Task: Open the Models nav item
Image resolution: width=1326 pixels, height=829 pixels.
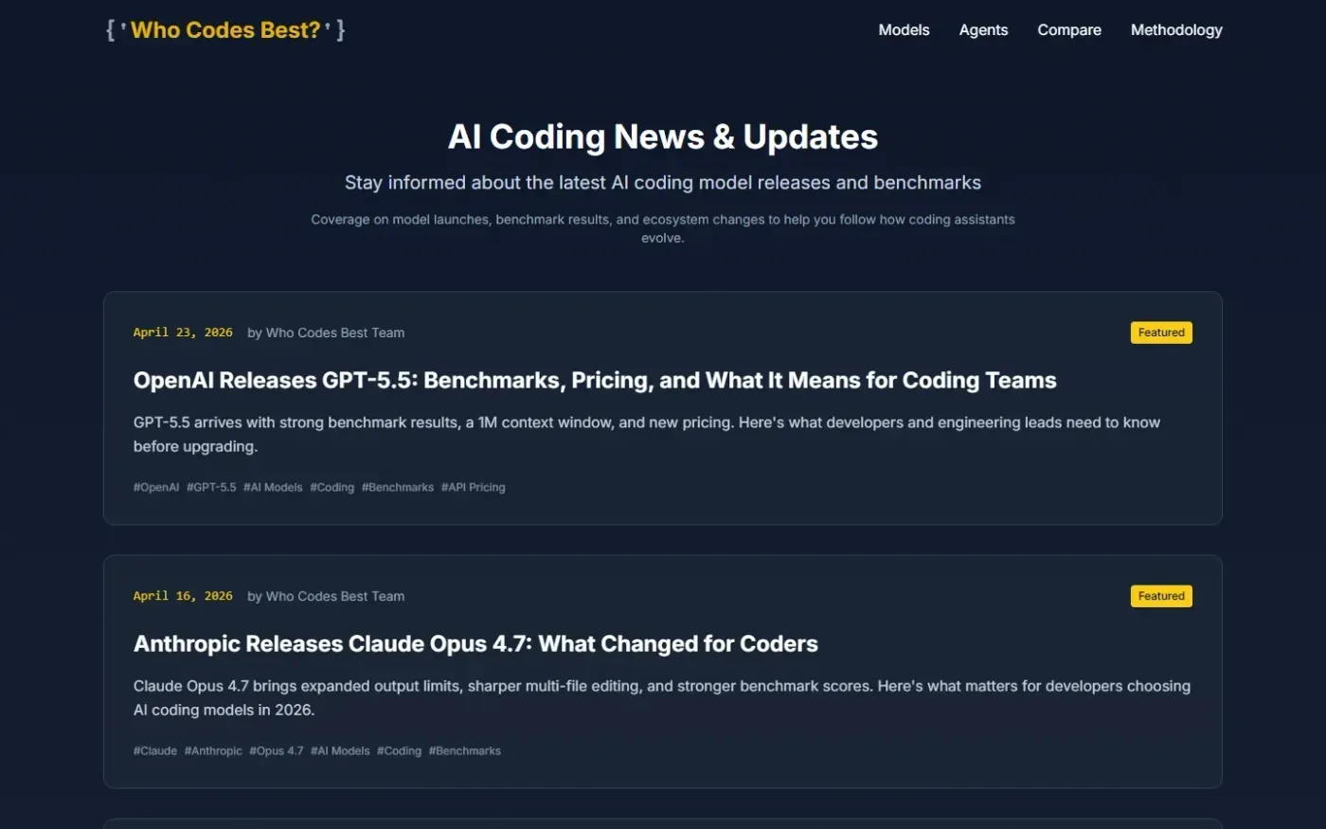Action: point(904,30)
